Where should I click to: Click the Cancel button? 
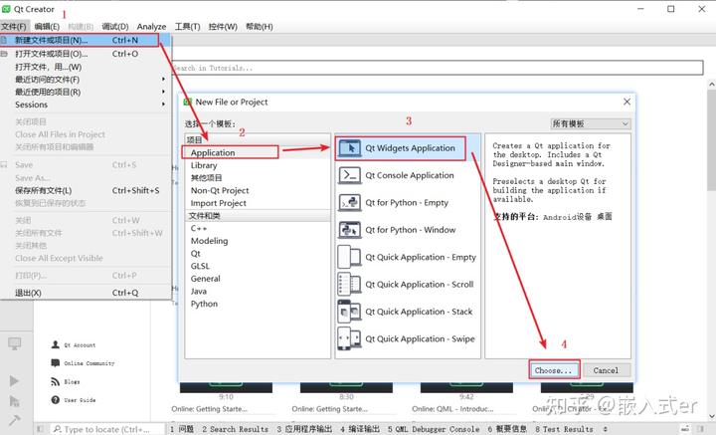[x=606, y=370]
